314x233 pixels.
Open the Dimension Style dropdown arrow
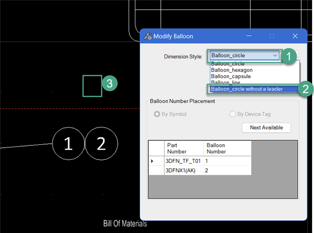coord(275,56)
